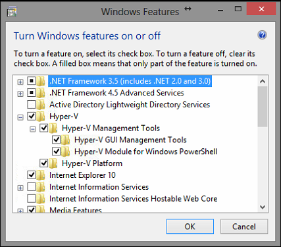Select the .NET Framework 3.5 row label

pos(130,81)
